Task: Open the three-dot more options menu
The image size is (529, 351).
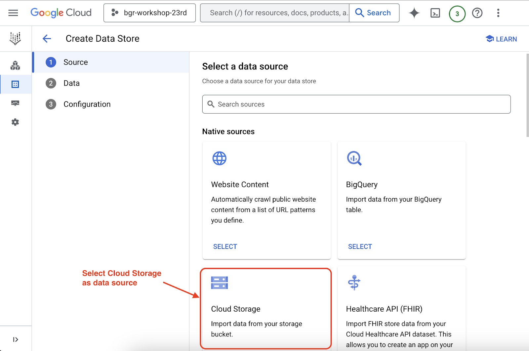Action: 498,13
